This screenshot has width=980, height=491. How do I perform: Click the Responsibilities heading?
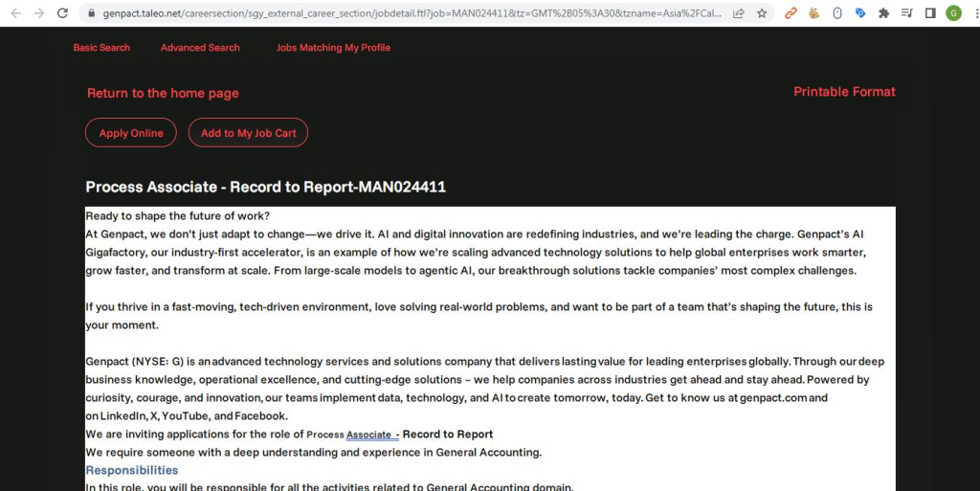(132, 470)
